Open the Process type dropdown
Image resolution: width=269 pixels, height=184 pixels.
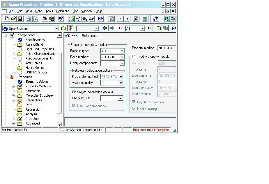(122, 51)
